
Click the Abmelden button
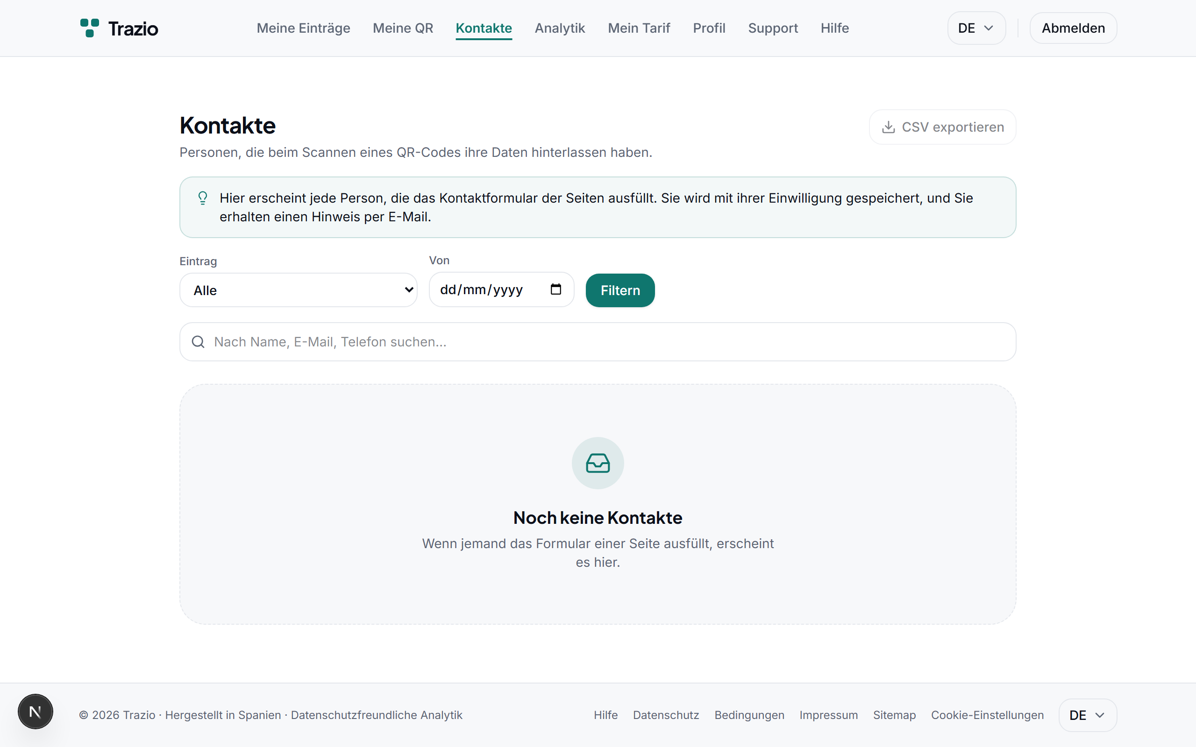1073,28
